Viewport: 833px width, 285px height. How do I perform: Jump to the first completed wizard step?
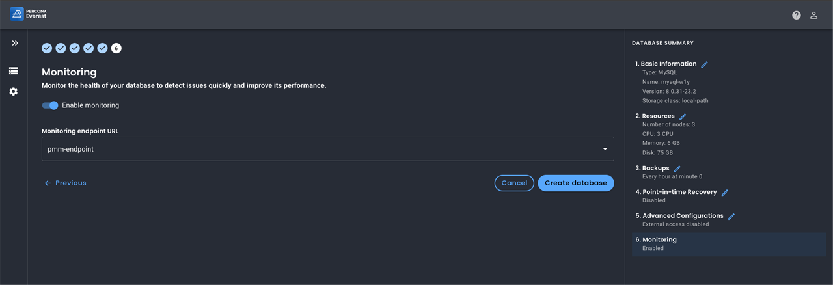pyautogui.click(x=47, y=48)
